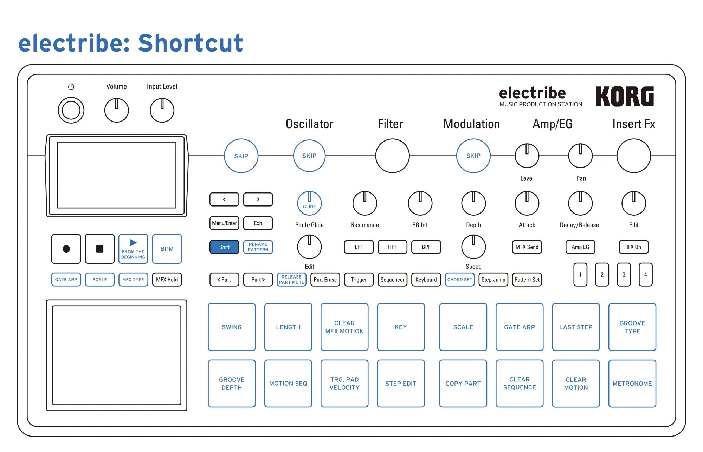703x452 pixels.
Task: Toggle the IFX On button
Action: coord(633,247)
